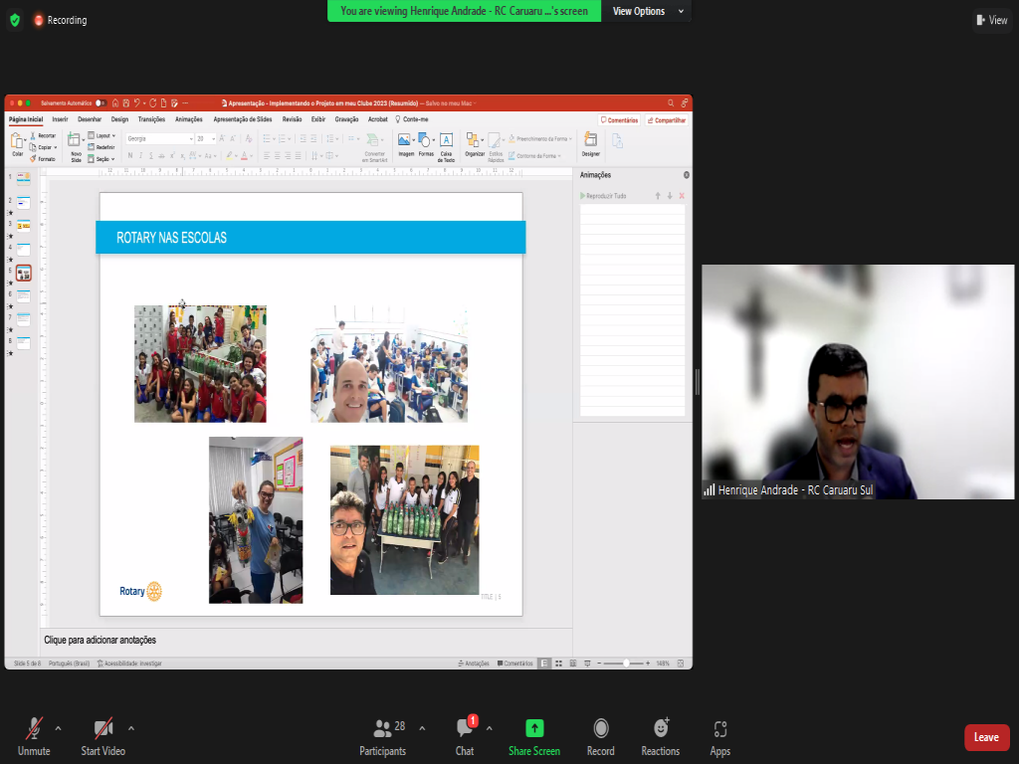Screen dimensions: 1019x764
Task: Click the divider between screen and video
Action: click(x=697, y=381)
